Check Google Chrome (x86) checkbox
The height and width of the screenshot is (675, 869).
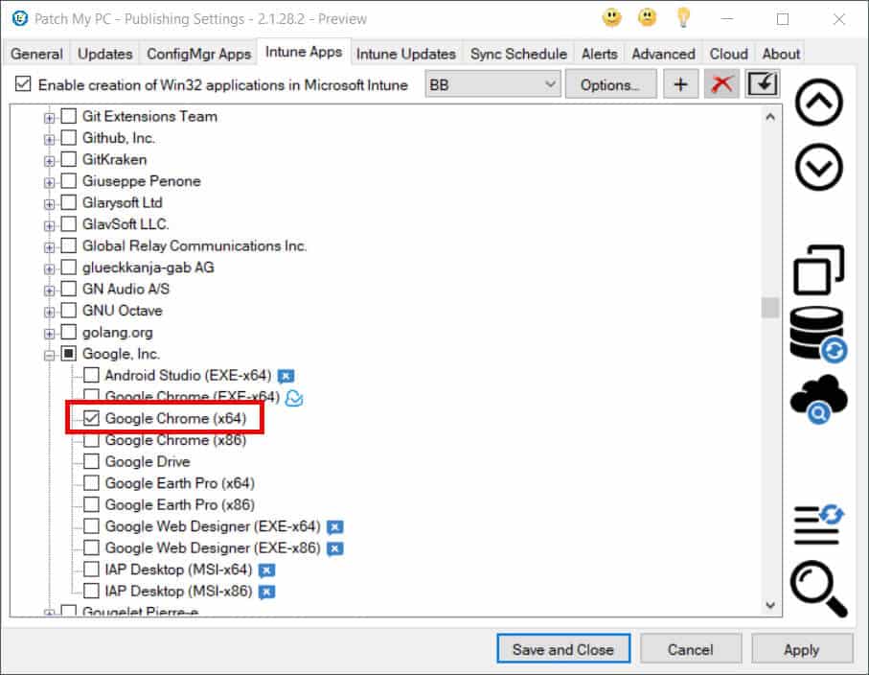[x=91, y=440]
